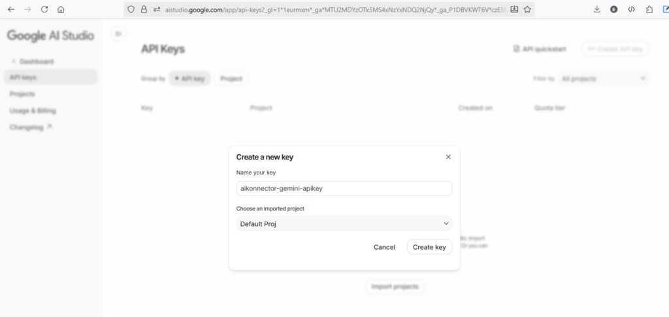This screenshot has height=317, width=669.
Task: Click the browser back arrow
Action: pyautogui.click(x=11, y=9)
